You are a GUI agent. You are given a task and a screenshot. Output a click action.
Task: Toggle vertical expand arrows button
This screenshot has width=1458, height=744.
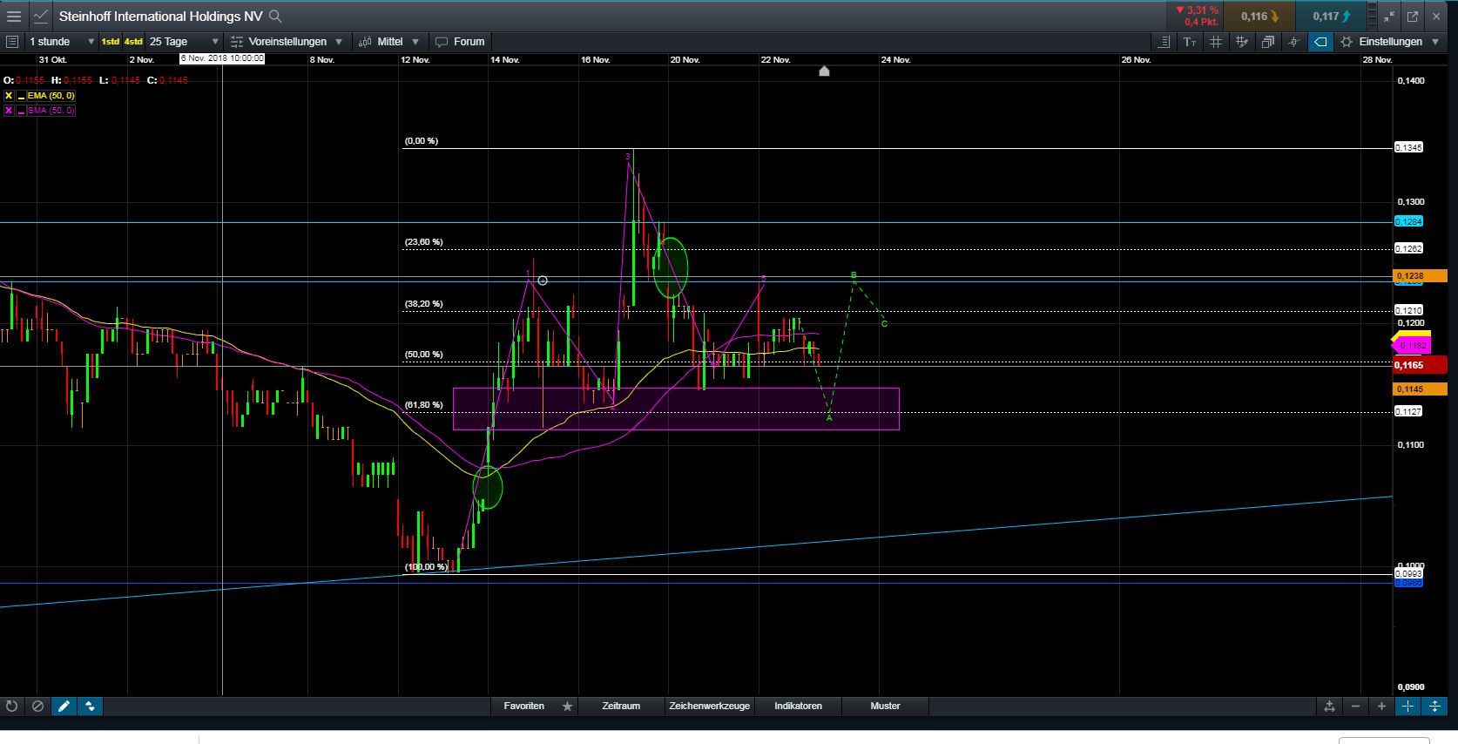1434,707
